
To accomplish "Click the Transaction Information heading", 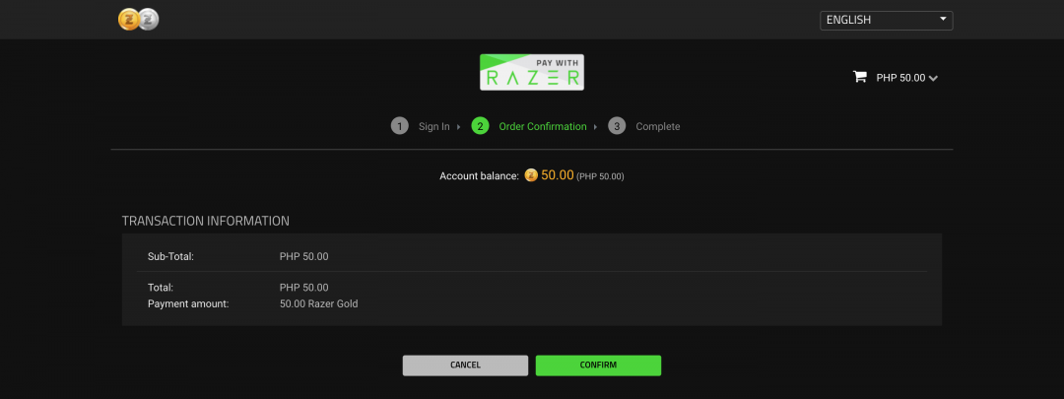I will tap(206, 222).
